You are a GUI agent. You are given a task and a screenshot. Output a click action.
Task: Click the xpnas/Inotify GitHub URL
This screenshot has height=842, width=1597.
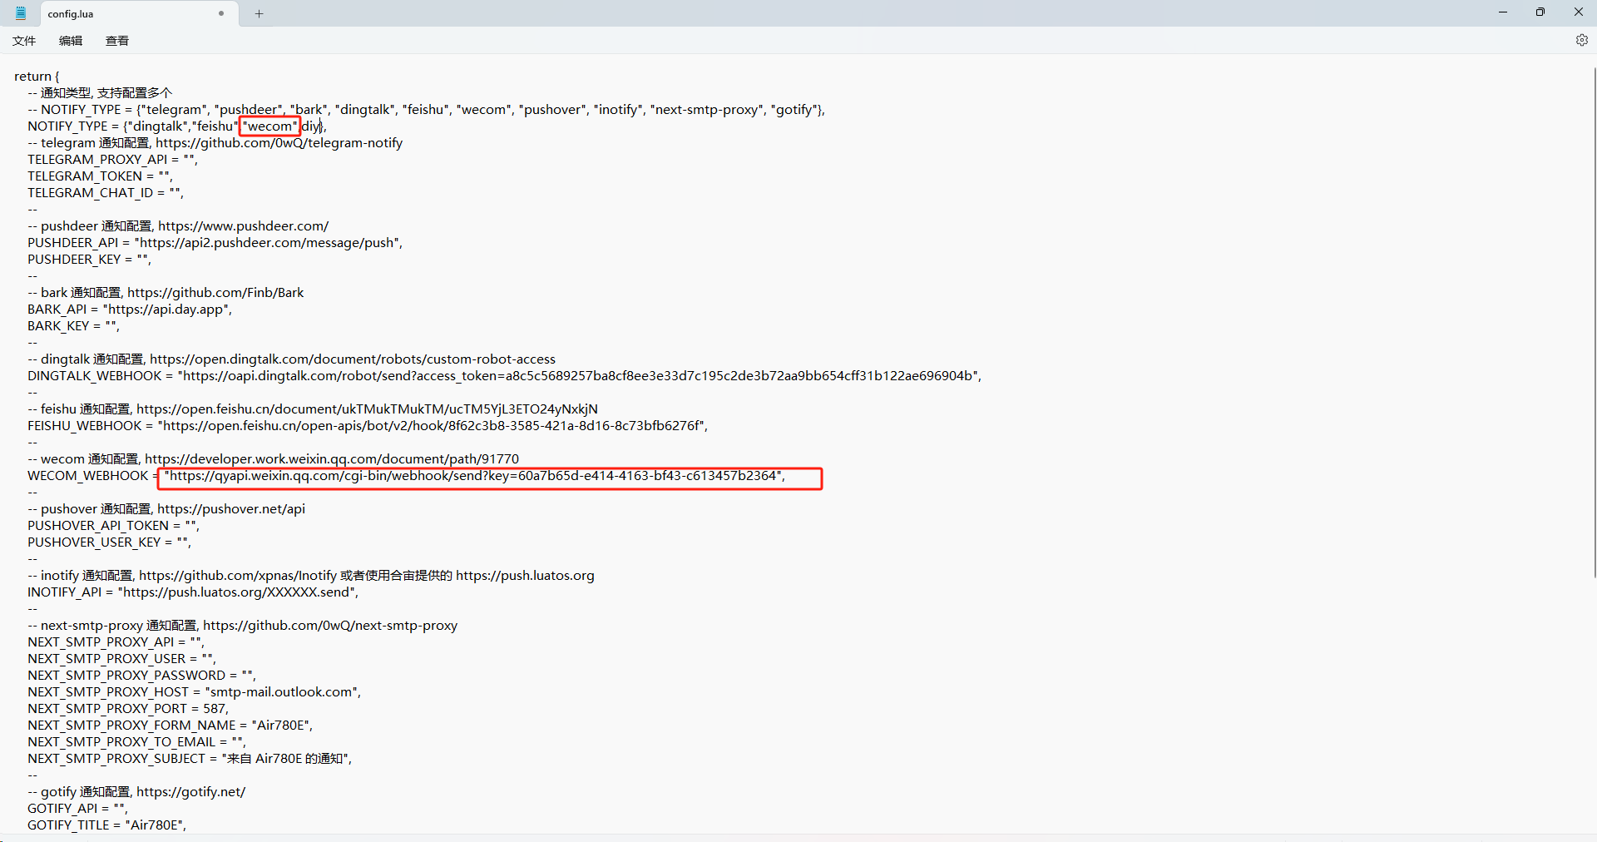pos(238,576)
